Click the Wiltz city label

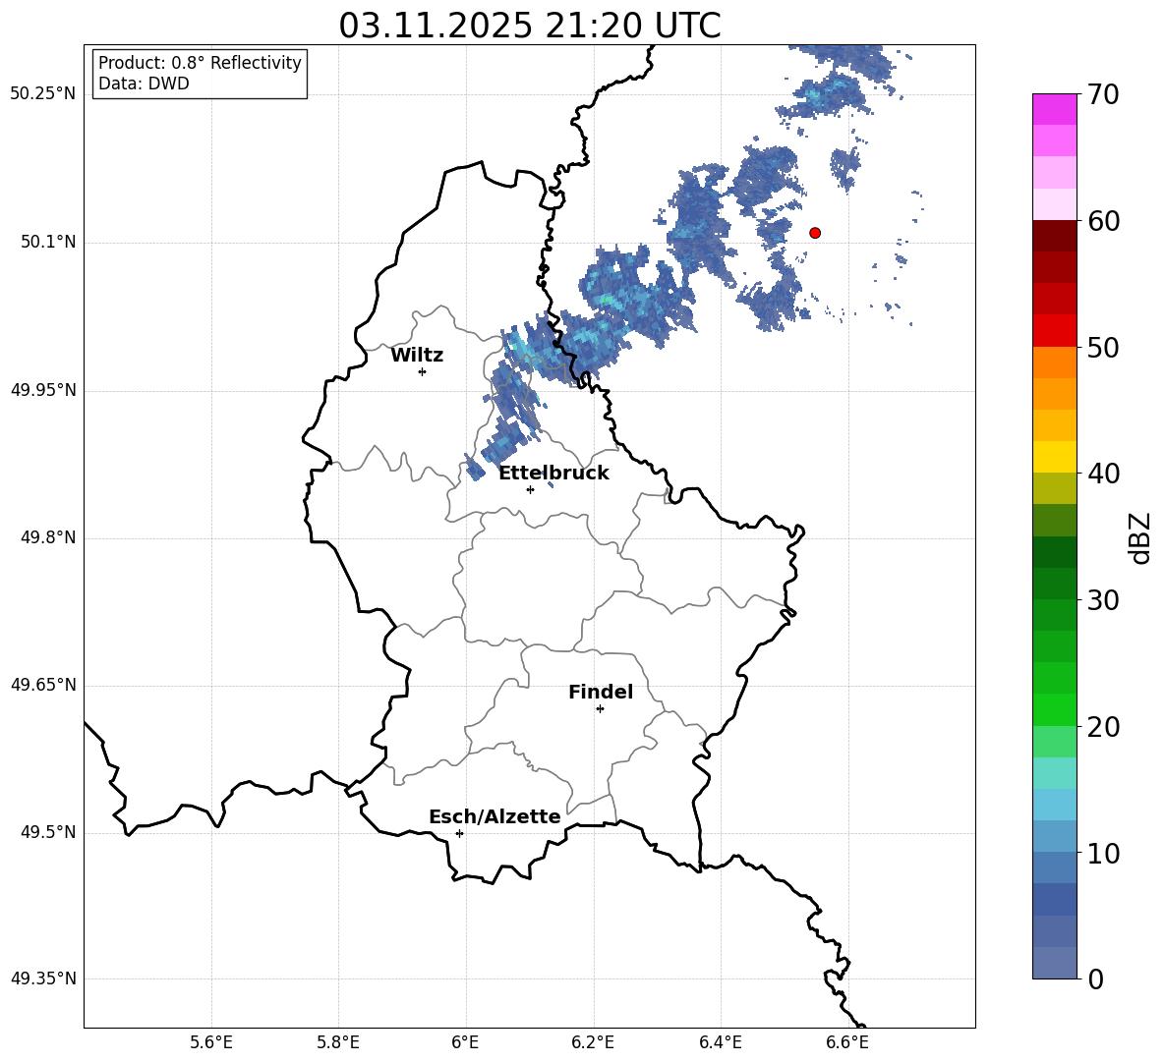pyautogui.click(x=417, y=356)
